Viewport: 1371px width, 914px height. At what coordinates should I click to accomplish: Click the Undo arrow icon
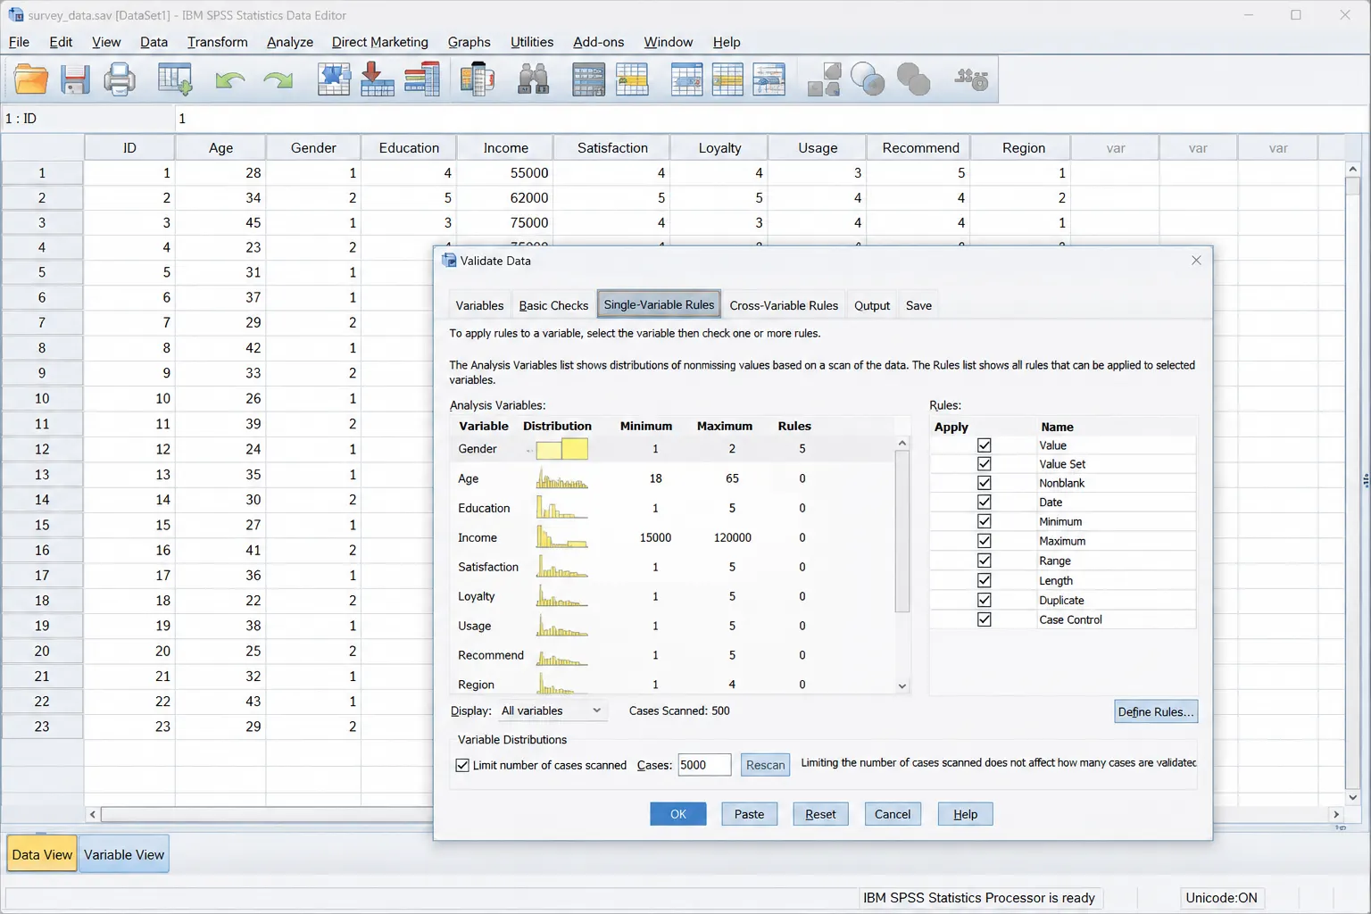click(x=230, y=80)
